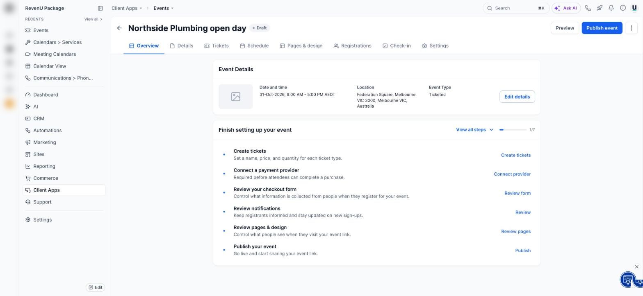
Task: Switch to the Check-in tab
Action: 397,46
